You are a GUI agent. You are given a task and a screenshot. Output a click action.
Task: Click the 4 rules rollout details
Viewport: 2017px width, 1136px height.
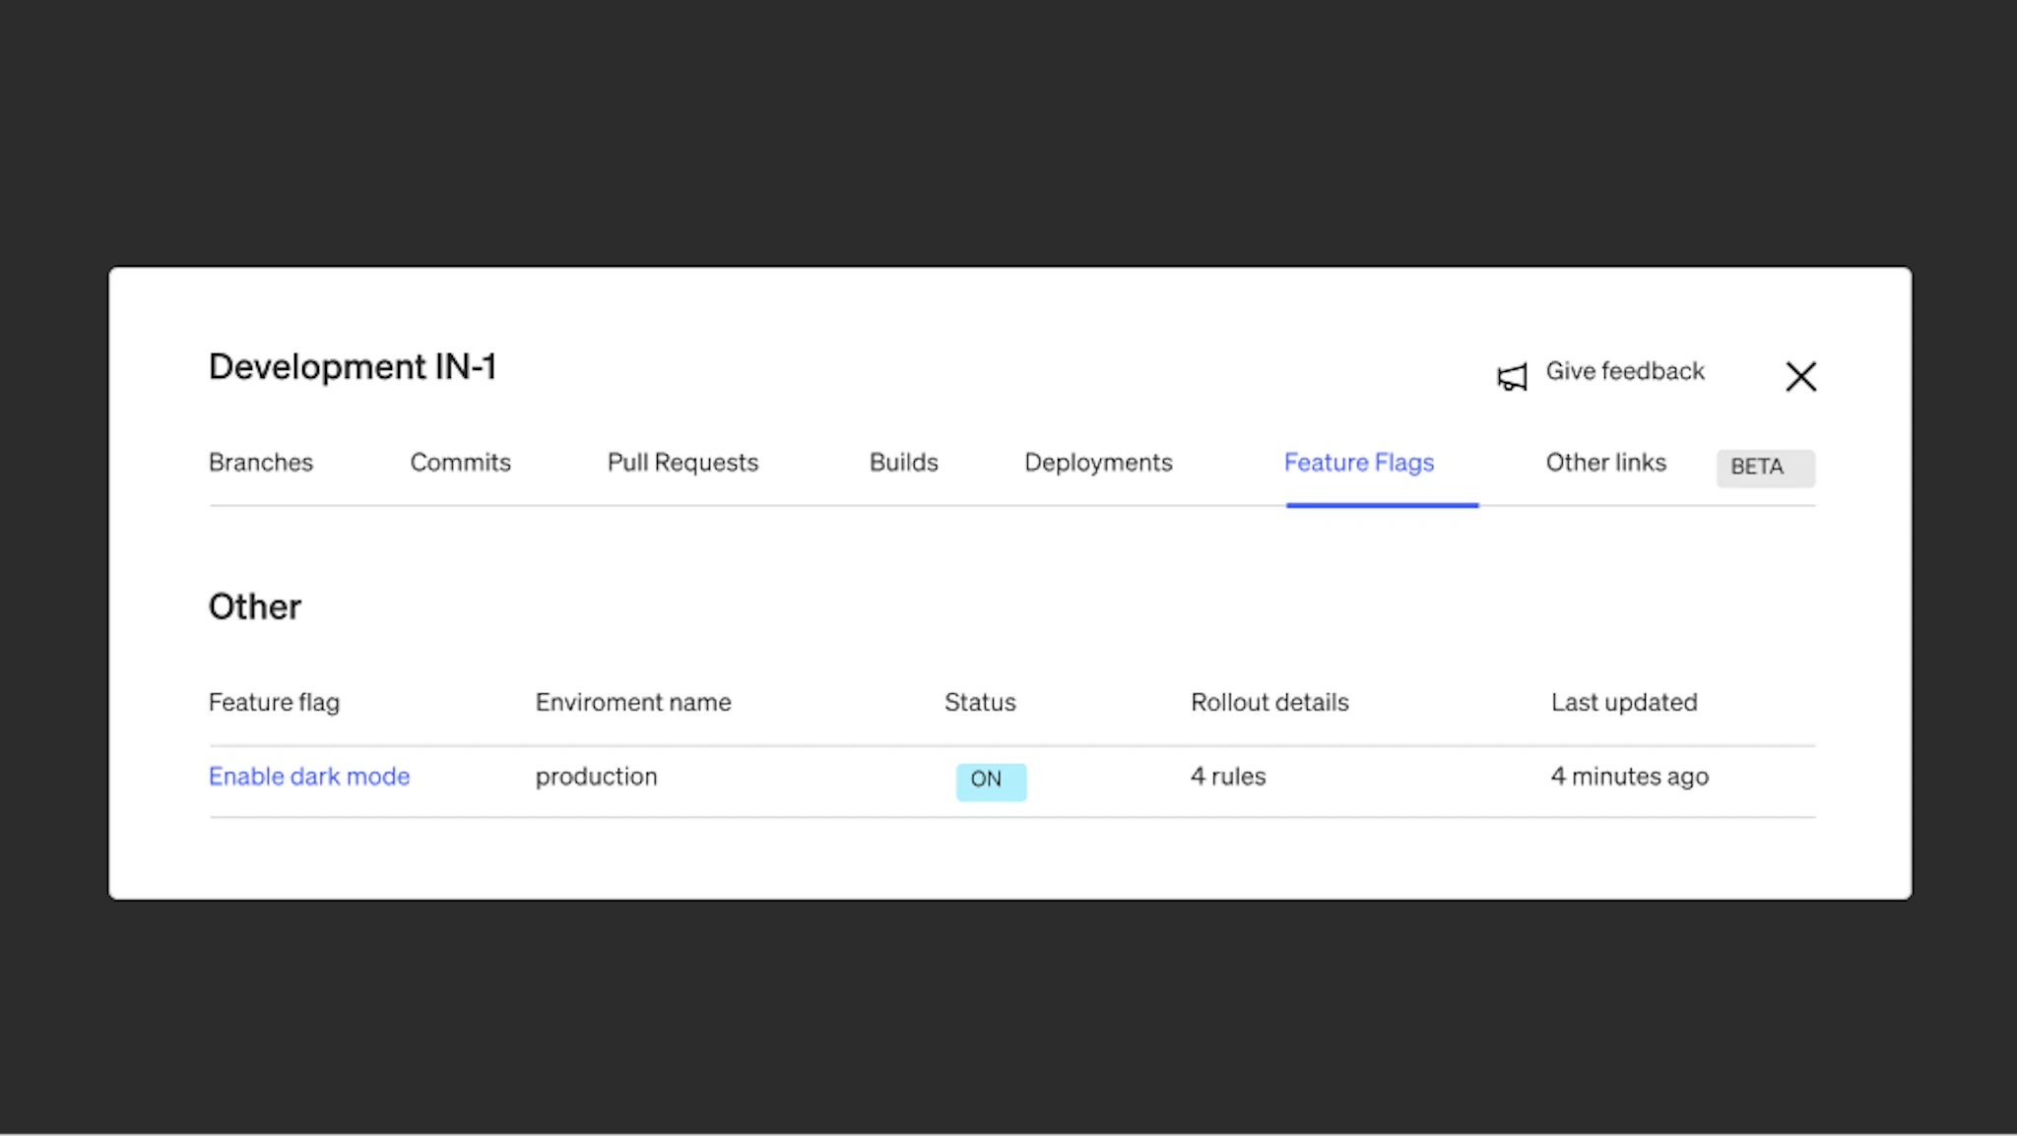pyautogui.click(x=1228, y=777)
